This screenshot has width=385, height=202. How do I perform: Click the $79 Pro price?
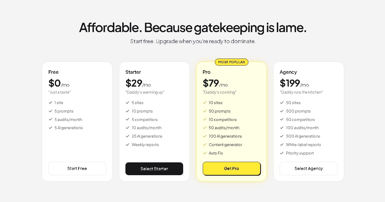[211, 83]
